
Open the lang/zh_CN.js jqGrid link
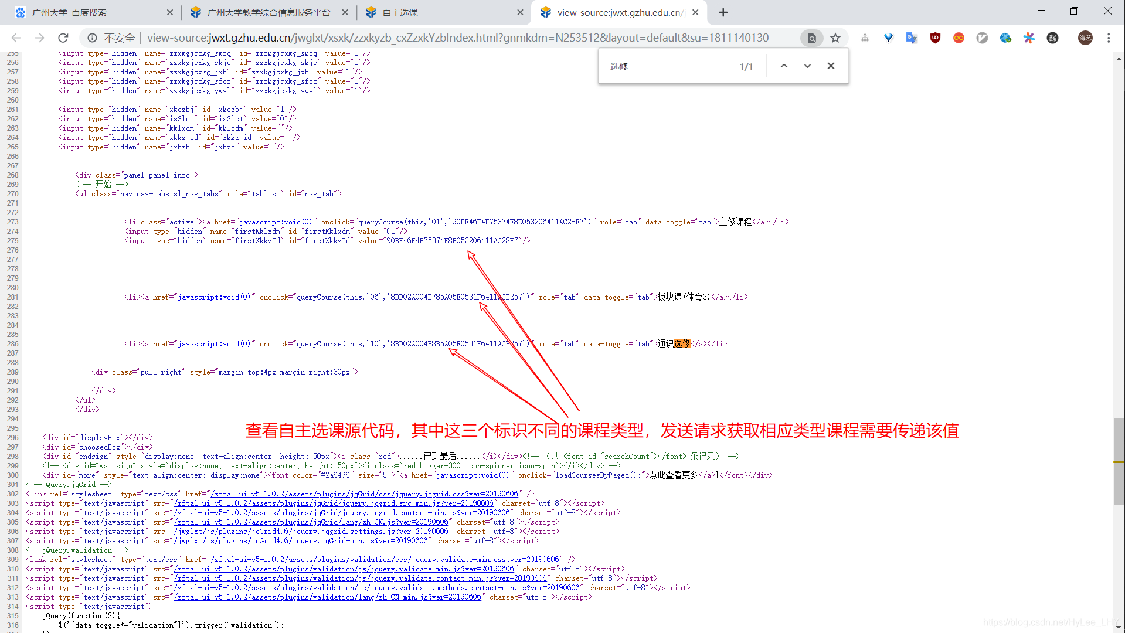311,522
